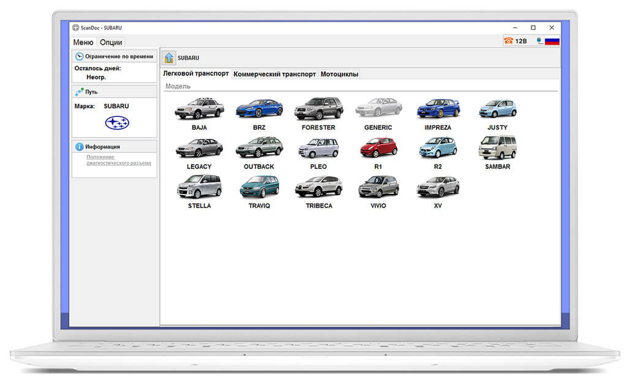Select the BAJA car model icon
The image size is (627, 383).
[x=199, y=109]
